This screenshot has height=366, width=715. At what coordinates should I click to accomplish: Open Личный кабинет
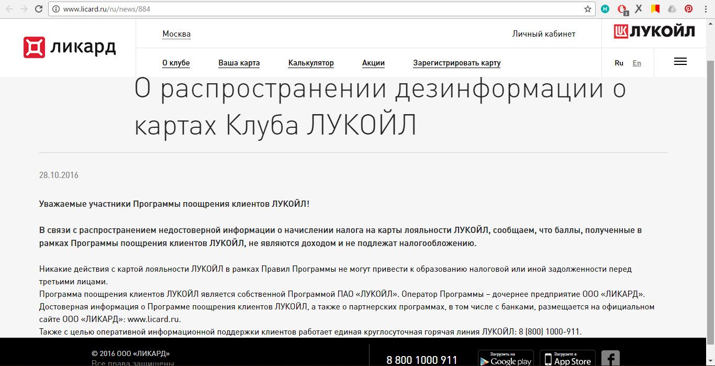(x=544, y=34)
